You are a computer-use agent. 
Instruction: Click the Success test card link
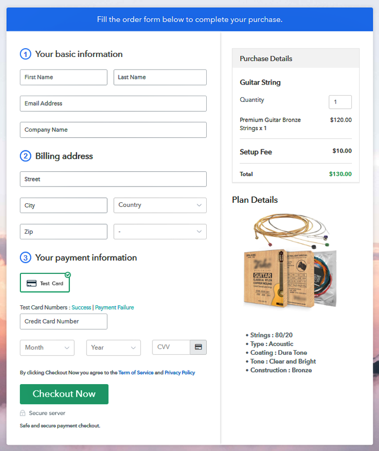[81, 307]
